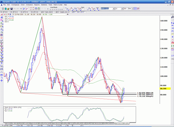Click the red Y-fork pattern tool icon

pyautogui.click(x=93, y=9)
